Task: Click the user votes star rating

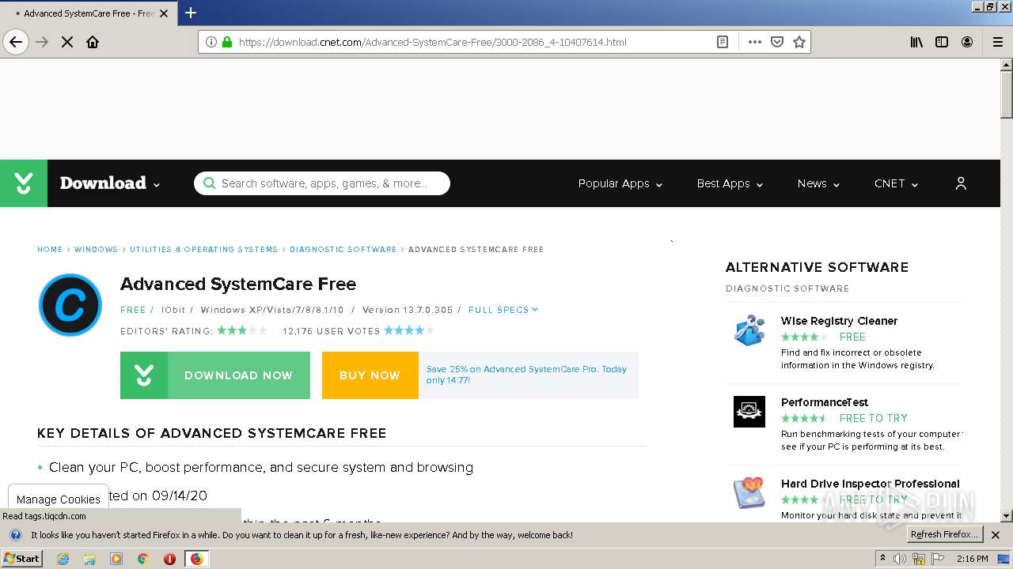Action: tap(408, 330)
